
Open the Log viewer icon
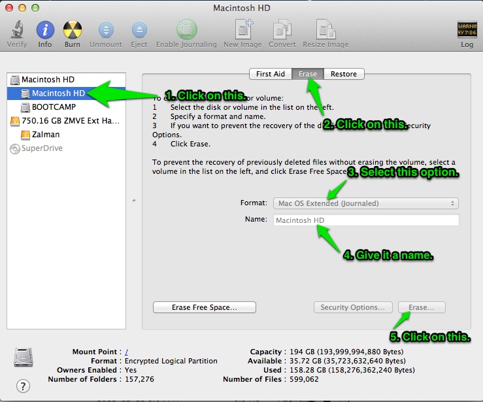coord(467,29)
